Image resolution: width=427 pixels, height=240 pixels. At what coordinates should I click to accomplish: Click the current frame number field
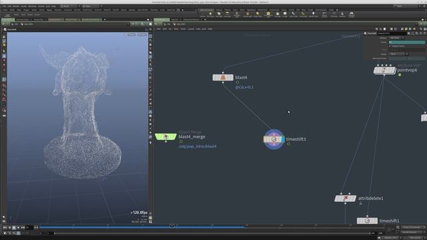coord(29,227)
